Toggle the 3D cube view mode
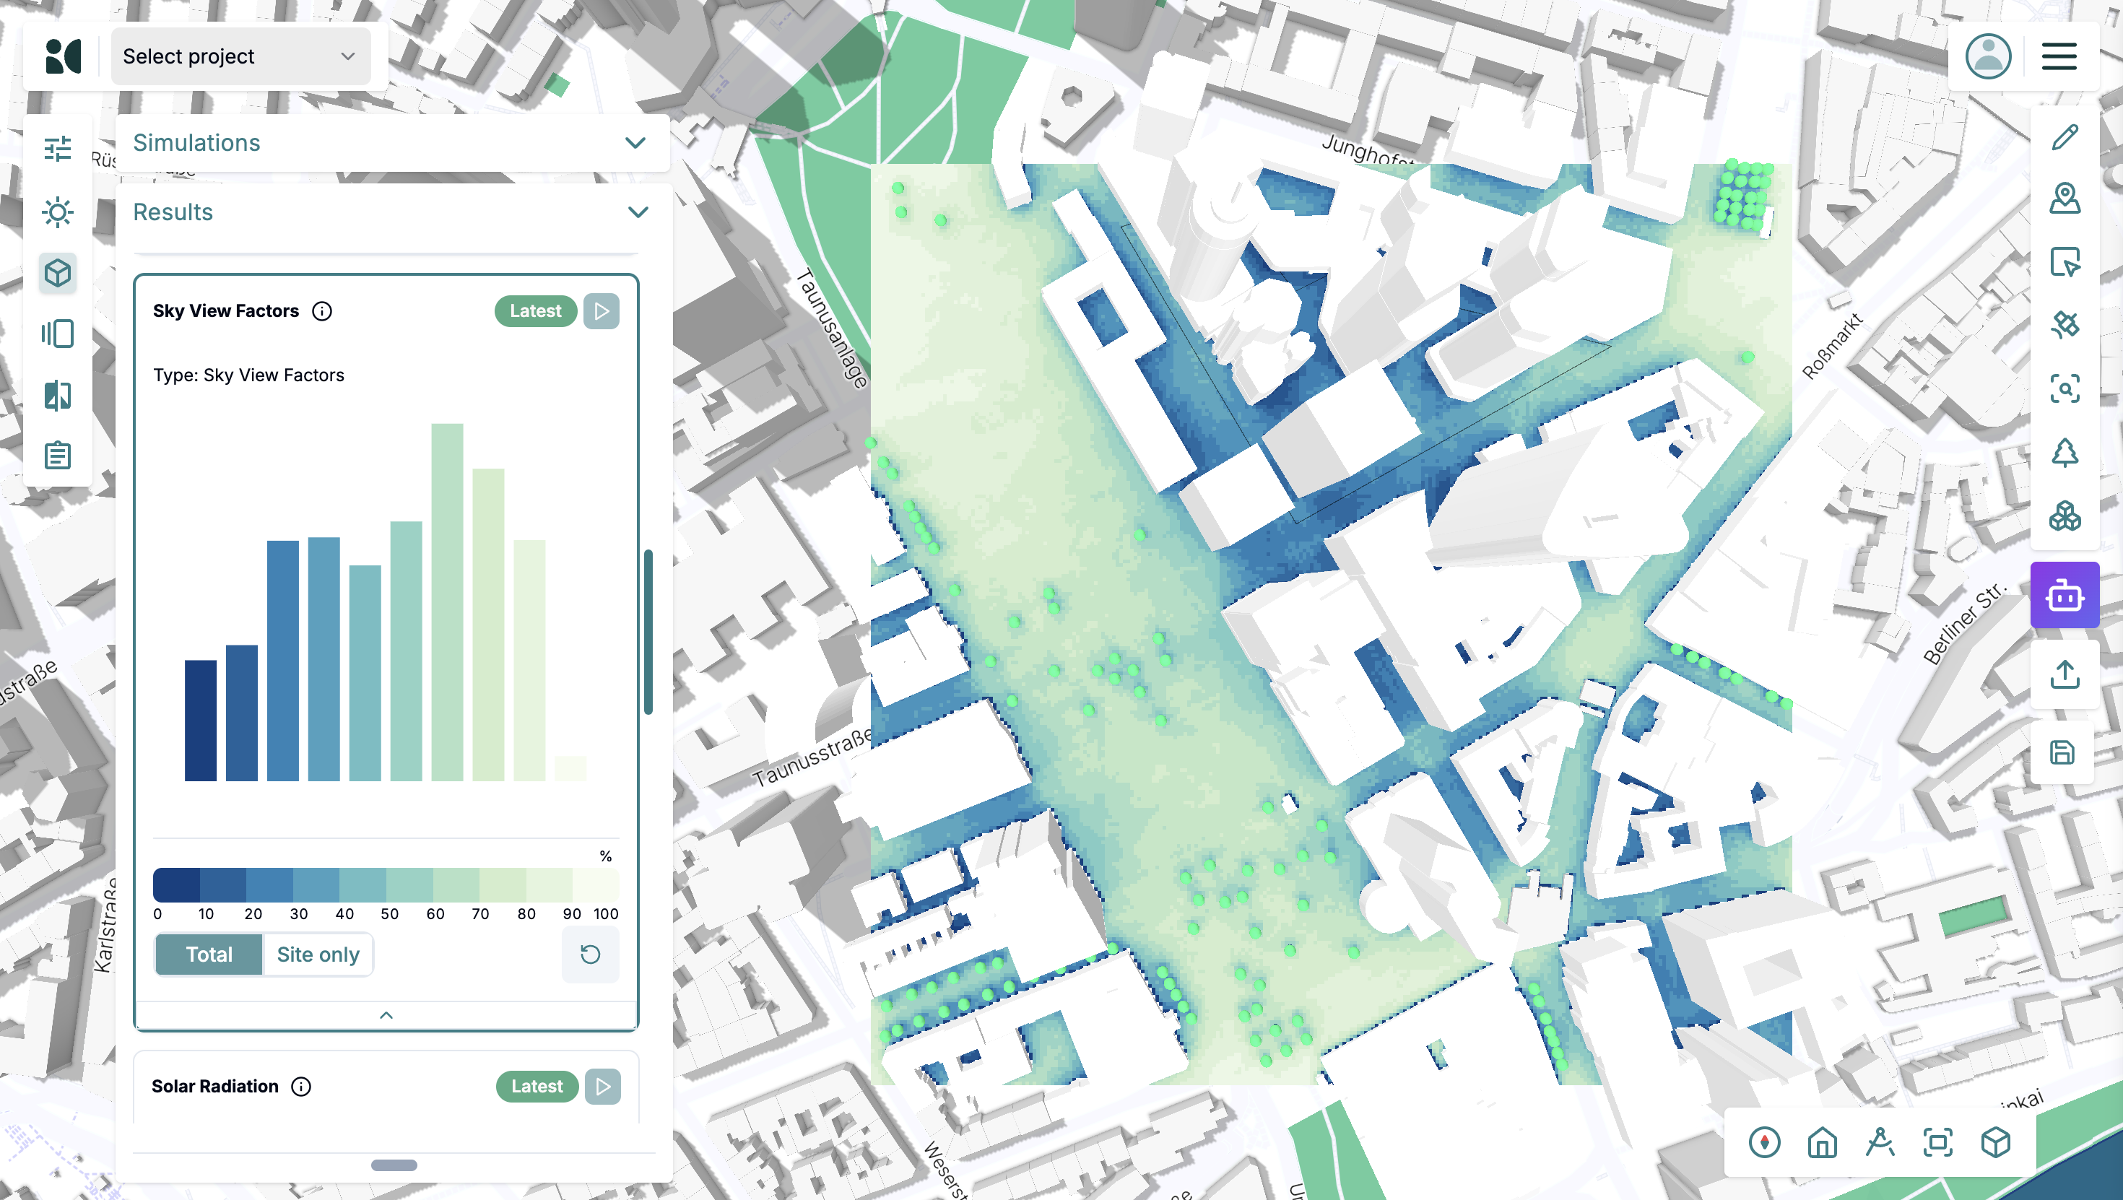2123x1200 pixels. (1995, 1142)
